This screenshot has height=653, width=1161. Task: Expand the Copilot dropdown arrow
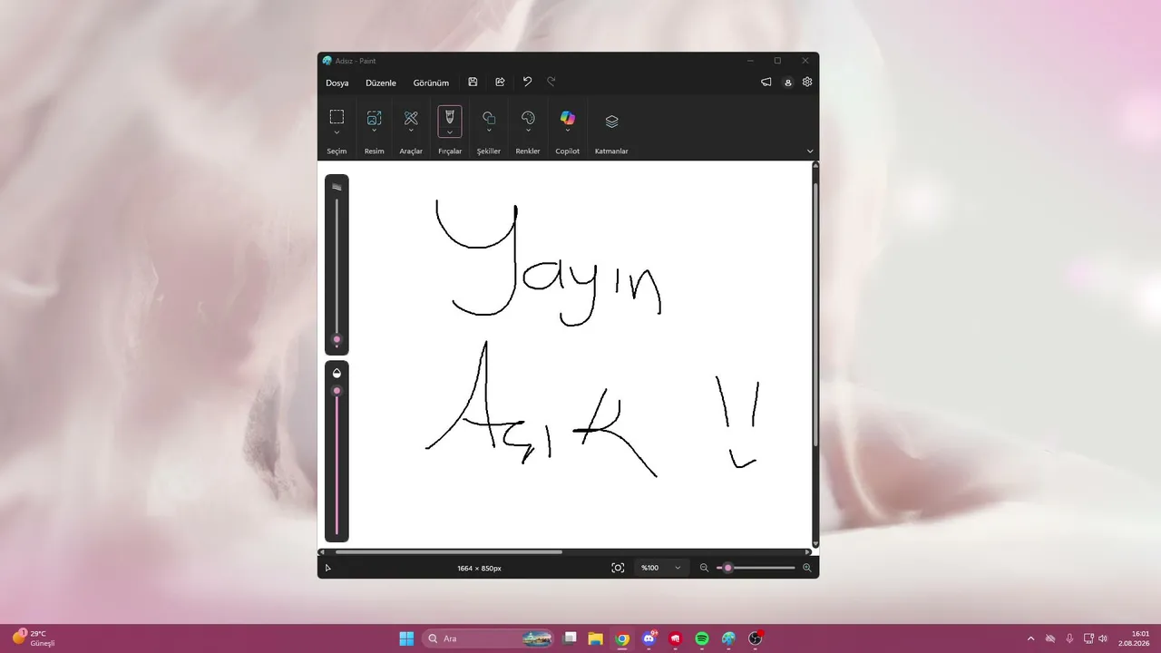[568, 132]
